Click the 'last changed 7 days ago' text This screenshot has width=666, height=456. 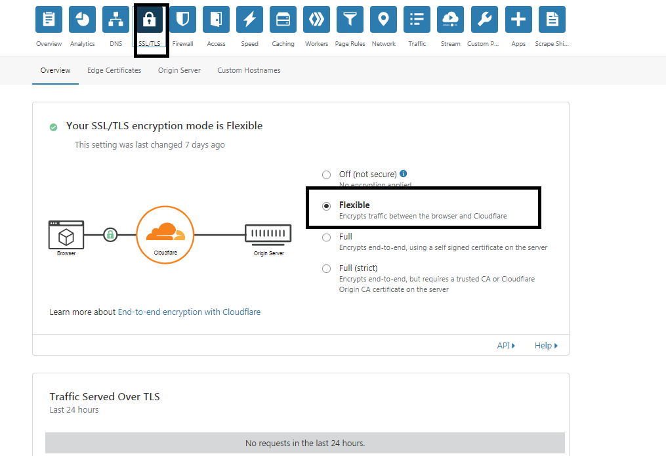point(150,145)
